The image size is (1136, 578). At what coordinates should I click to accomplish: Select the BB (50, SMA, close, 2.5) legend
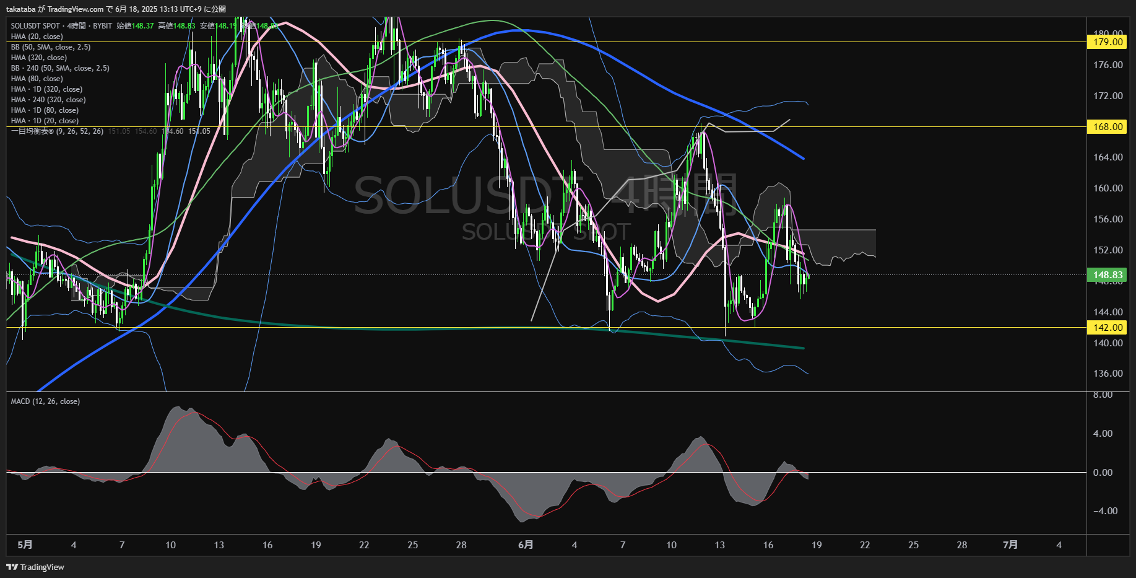[51, 47]
